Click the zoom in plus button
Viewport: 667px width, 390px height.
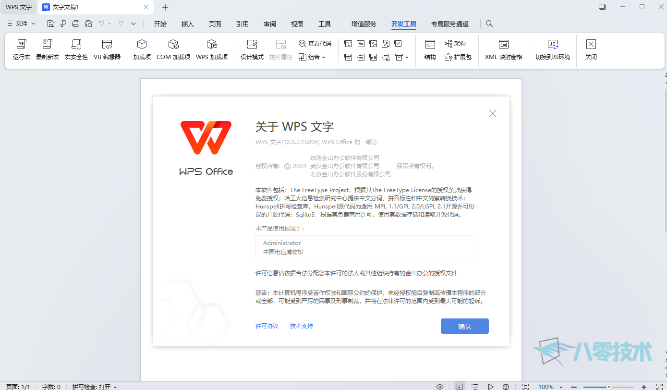click(x=644, y=387)
